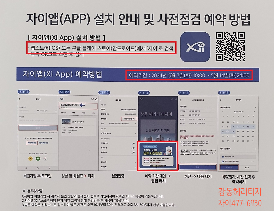The image size is (274, 211).
Task: Tap the arrow after 김자이님 환영합니다
Action: pos(79,105)
